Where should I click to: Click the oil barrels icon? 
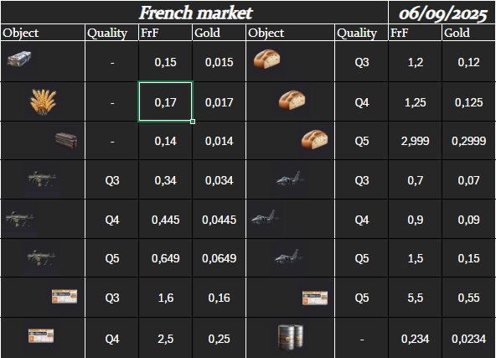291,337
